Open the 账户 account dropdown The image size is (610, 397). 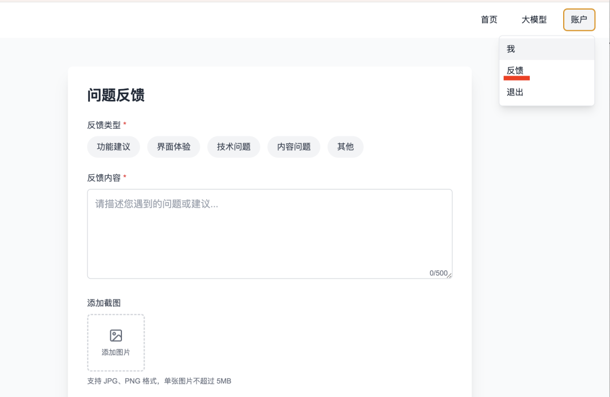coord(579,20)
